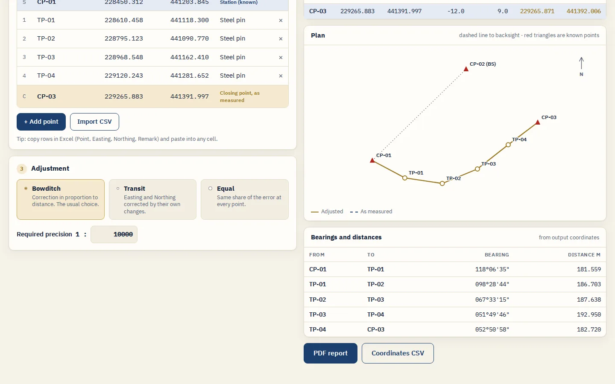Focus the Required precision field showing 10000
This screenshot has height=384, width=615.
pyautogui.click(x=114, y=234)
